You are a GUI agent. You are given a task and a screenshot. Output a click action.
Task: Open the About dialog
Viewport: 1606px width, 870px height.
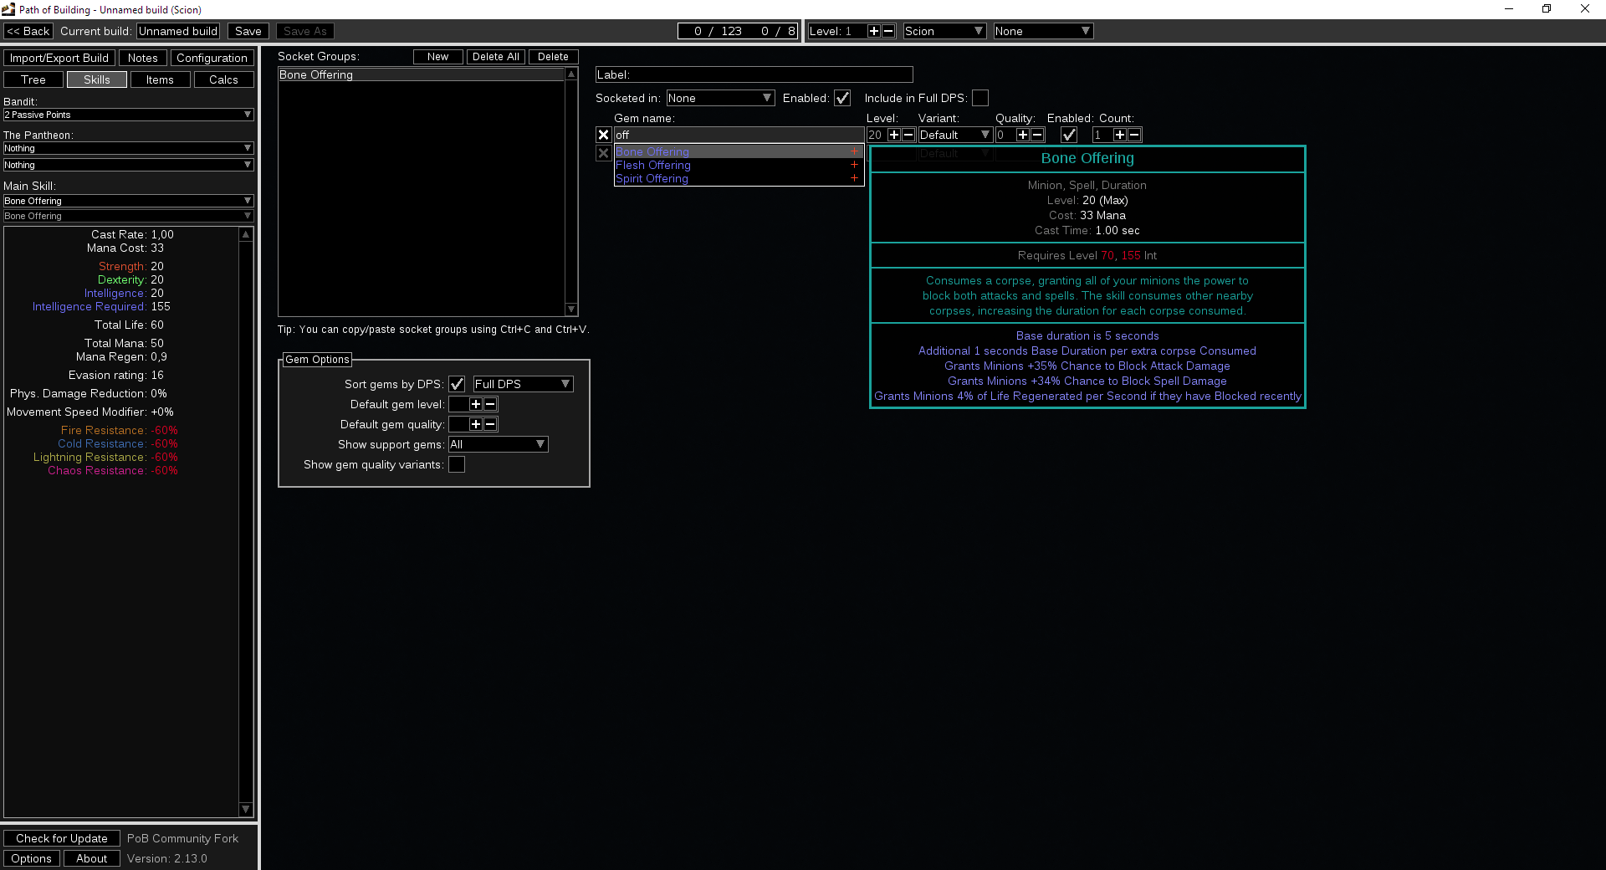tap(92, 858)
